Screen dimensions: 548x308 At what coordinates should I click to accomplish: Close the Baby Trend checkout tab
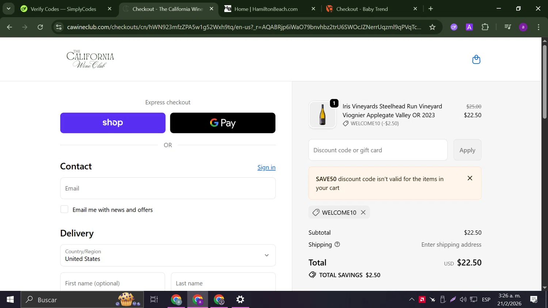click(415, 9)
